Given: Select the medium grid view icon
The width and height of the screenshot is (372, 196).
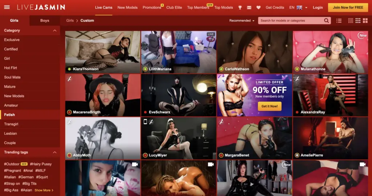Looking at the screenshot, I should [x=358, y=21].
